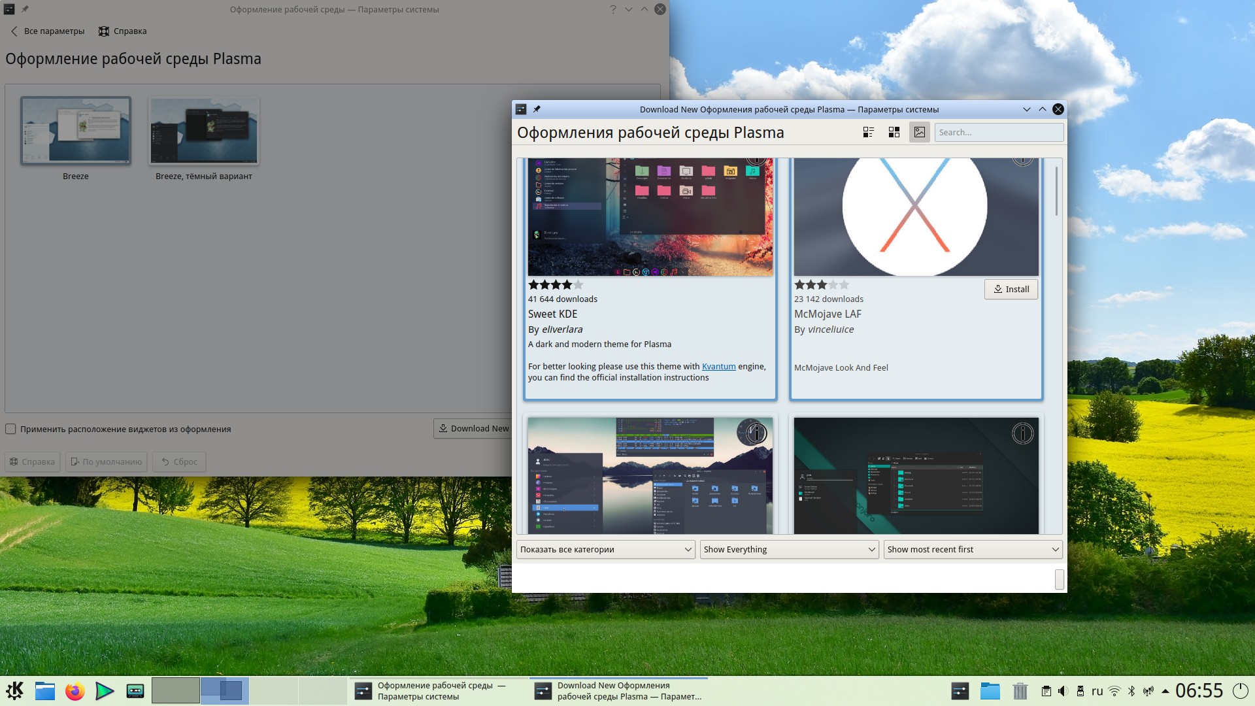Screen dimensions: 1255x706
Task: Expand the 'Показать все категории' dropdown
Action: pos(605,549)
